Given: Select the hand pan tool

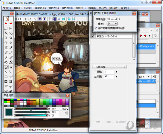Looking at the screenshot, I should point(6,43).
